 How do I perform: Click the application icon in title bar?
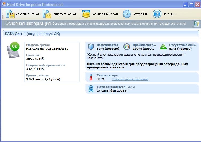pyautogui.click(x=4, y=4)
